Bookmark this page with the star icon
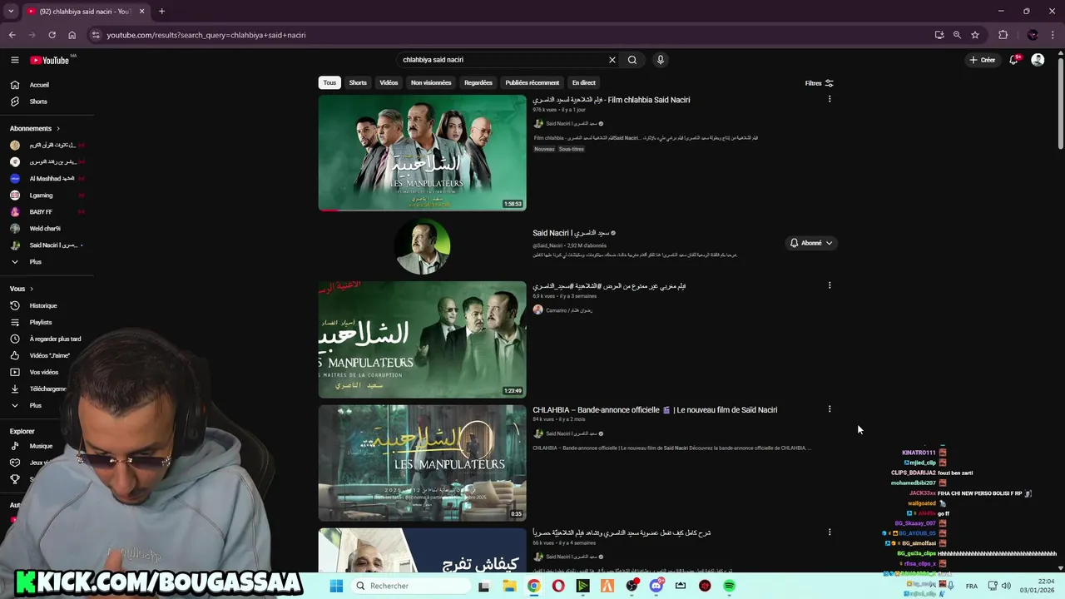This screenshot has width=1065, height=599. click(x=975, y=35)
